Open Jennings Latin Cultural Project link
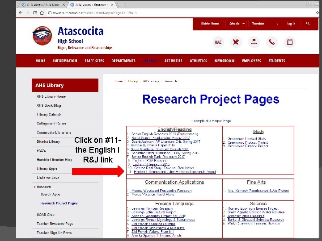 coord(154,212)
